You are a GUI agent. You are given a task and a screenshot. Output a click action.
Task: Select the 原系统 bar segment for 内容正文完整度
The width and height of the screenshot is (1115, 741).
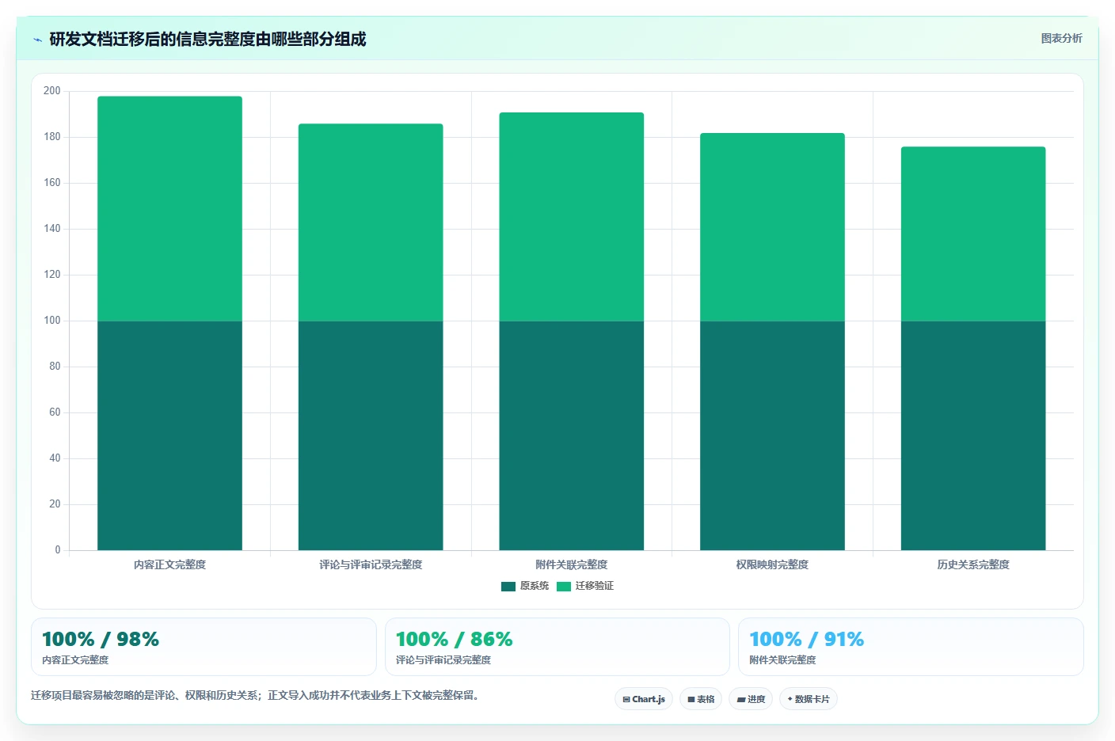click(x=169, y=435)
